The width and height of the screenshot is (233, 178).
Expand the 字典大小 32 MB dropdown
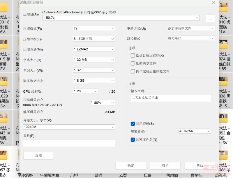94,60
